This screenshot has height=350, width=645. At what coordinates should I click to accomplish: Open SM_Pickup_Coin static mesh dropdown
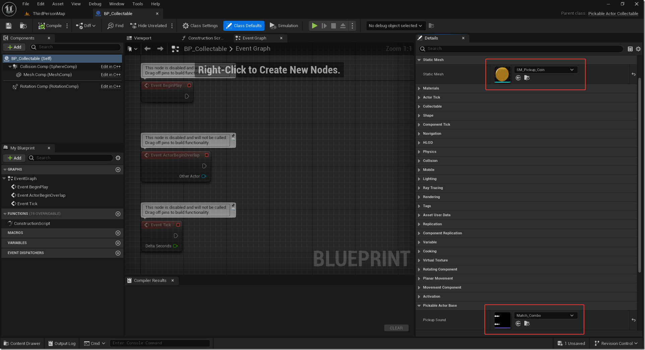pos(546,70)
